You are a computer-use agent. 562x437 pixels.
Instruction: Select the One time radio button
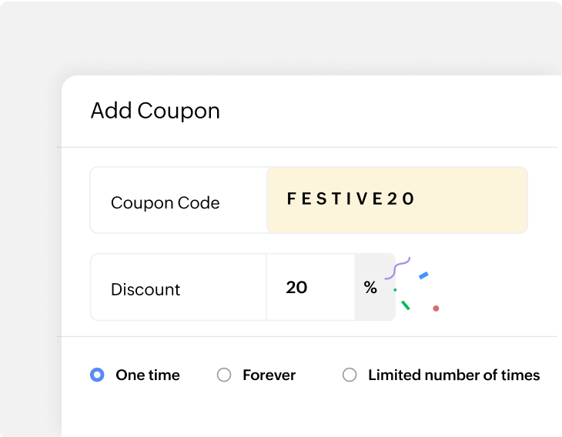[97, 375]
